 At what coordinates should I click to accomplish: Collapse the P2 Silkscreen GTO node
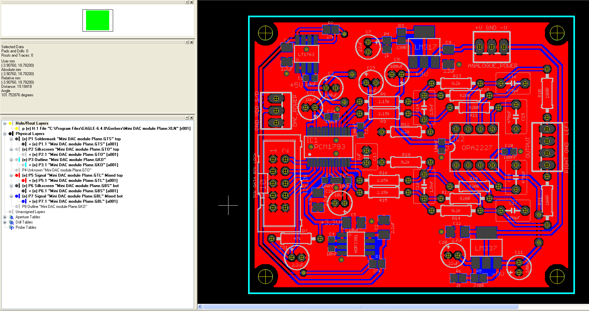[11, 149]
